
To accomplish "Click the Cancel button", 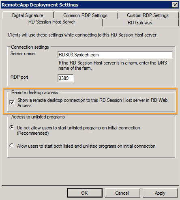I will tap(122, 193).
